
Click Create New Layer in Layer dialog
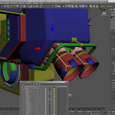[22, 84]
